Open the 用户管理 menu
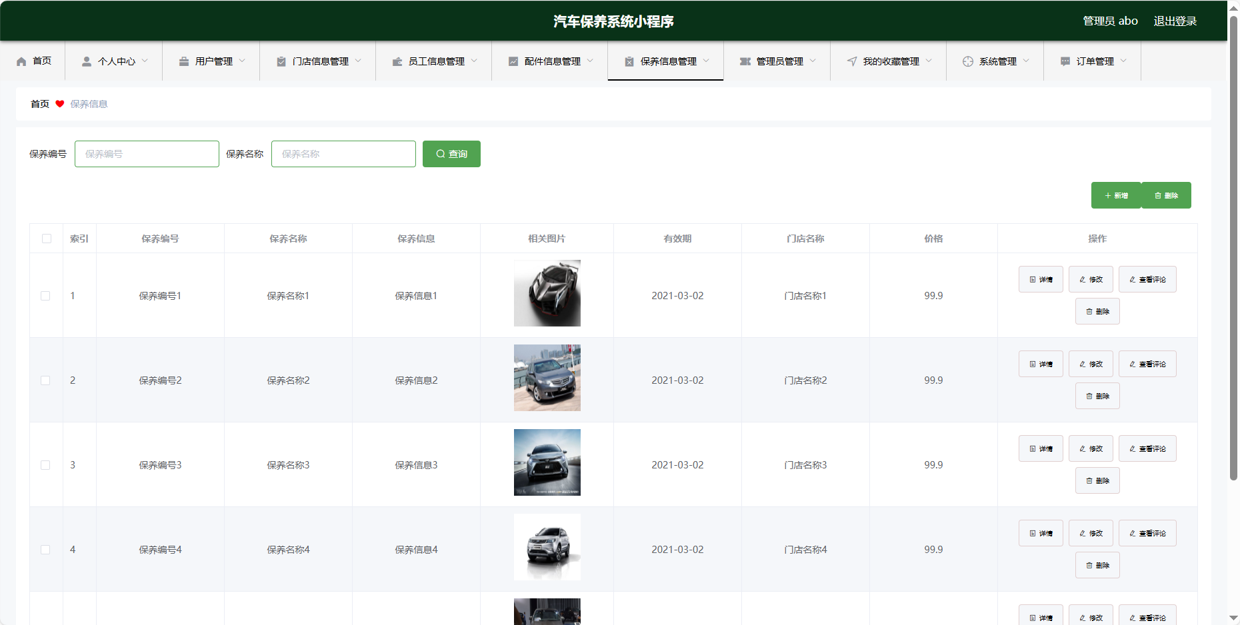The image size is (1240, 625). coord(211,61)
